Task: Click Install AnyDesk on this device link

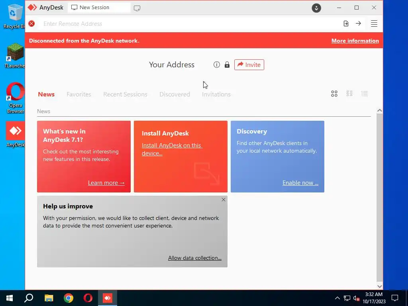Action: [172, 149]
